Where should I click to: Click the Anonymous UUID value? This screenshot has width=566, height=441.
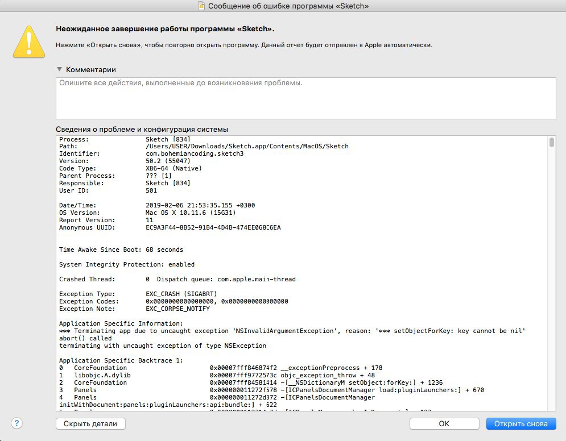(213, 227)
